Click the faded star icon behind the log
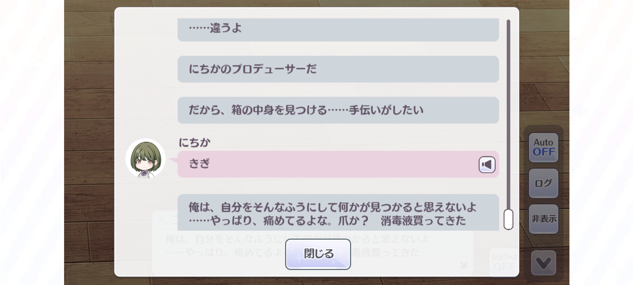633x285 pixels. click(x=161, y=219)
